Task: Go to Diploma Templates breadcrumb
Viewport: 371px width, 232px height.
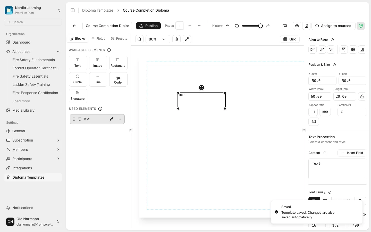Action: [x=98, y=10]
